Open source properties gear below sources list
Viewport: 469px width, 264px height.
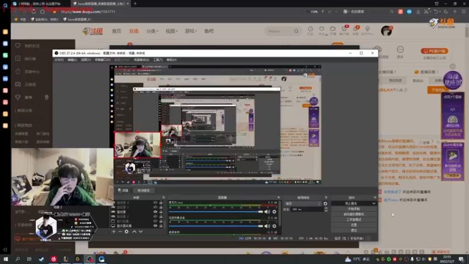pos(127,231)
